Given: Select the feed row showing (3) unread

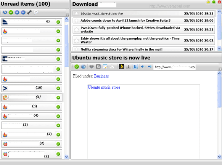Looking at the screenshot, I should [32, 107].
